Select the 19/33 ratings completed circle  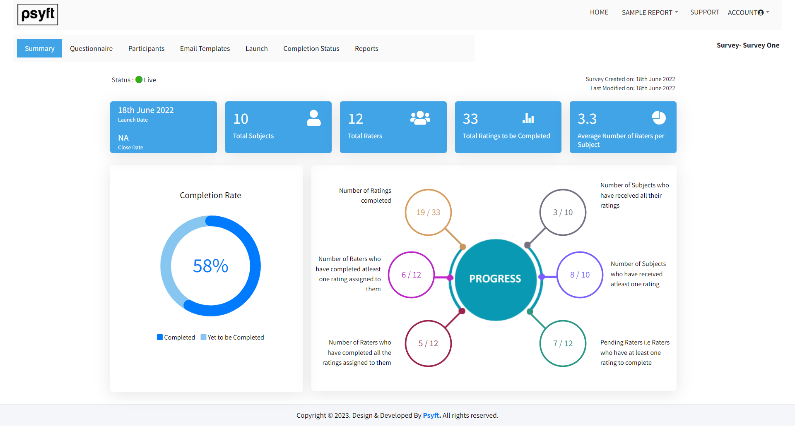click(x=428, y=212)
